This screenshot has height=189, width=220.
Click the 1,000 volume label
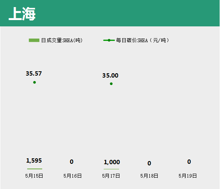112,162
